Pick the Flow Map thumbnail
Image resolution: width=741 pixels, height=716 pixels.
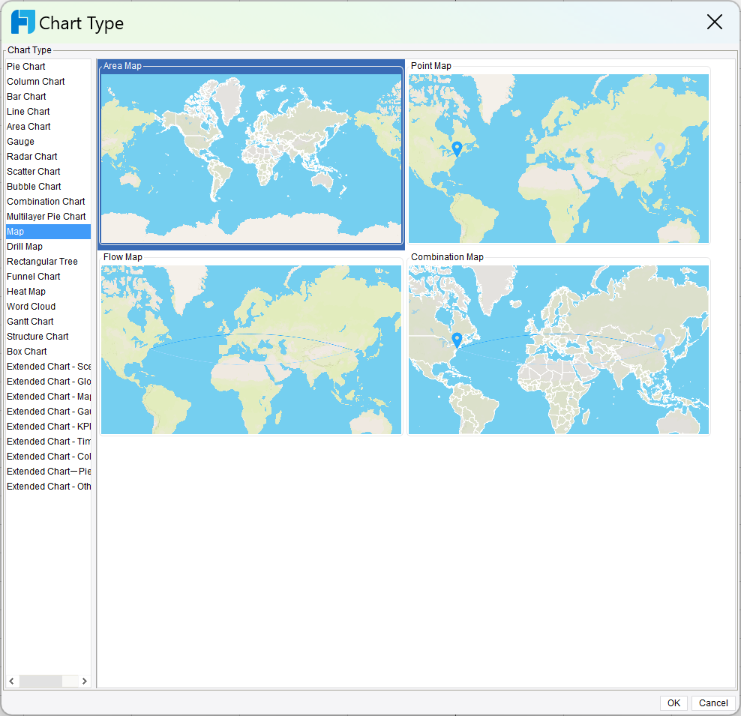click(x=251, y=349)
